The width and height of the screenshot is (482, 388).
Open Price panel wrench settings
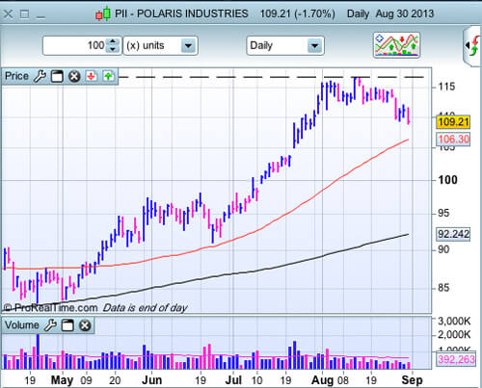click(x=40, y=76)
